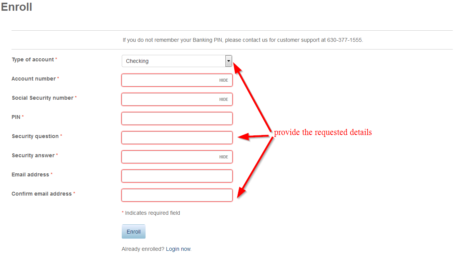This screenshot has width=457, height=265.
Task: Open the Type of account dropdown arrow
Action: click(228, 61)
